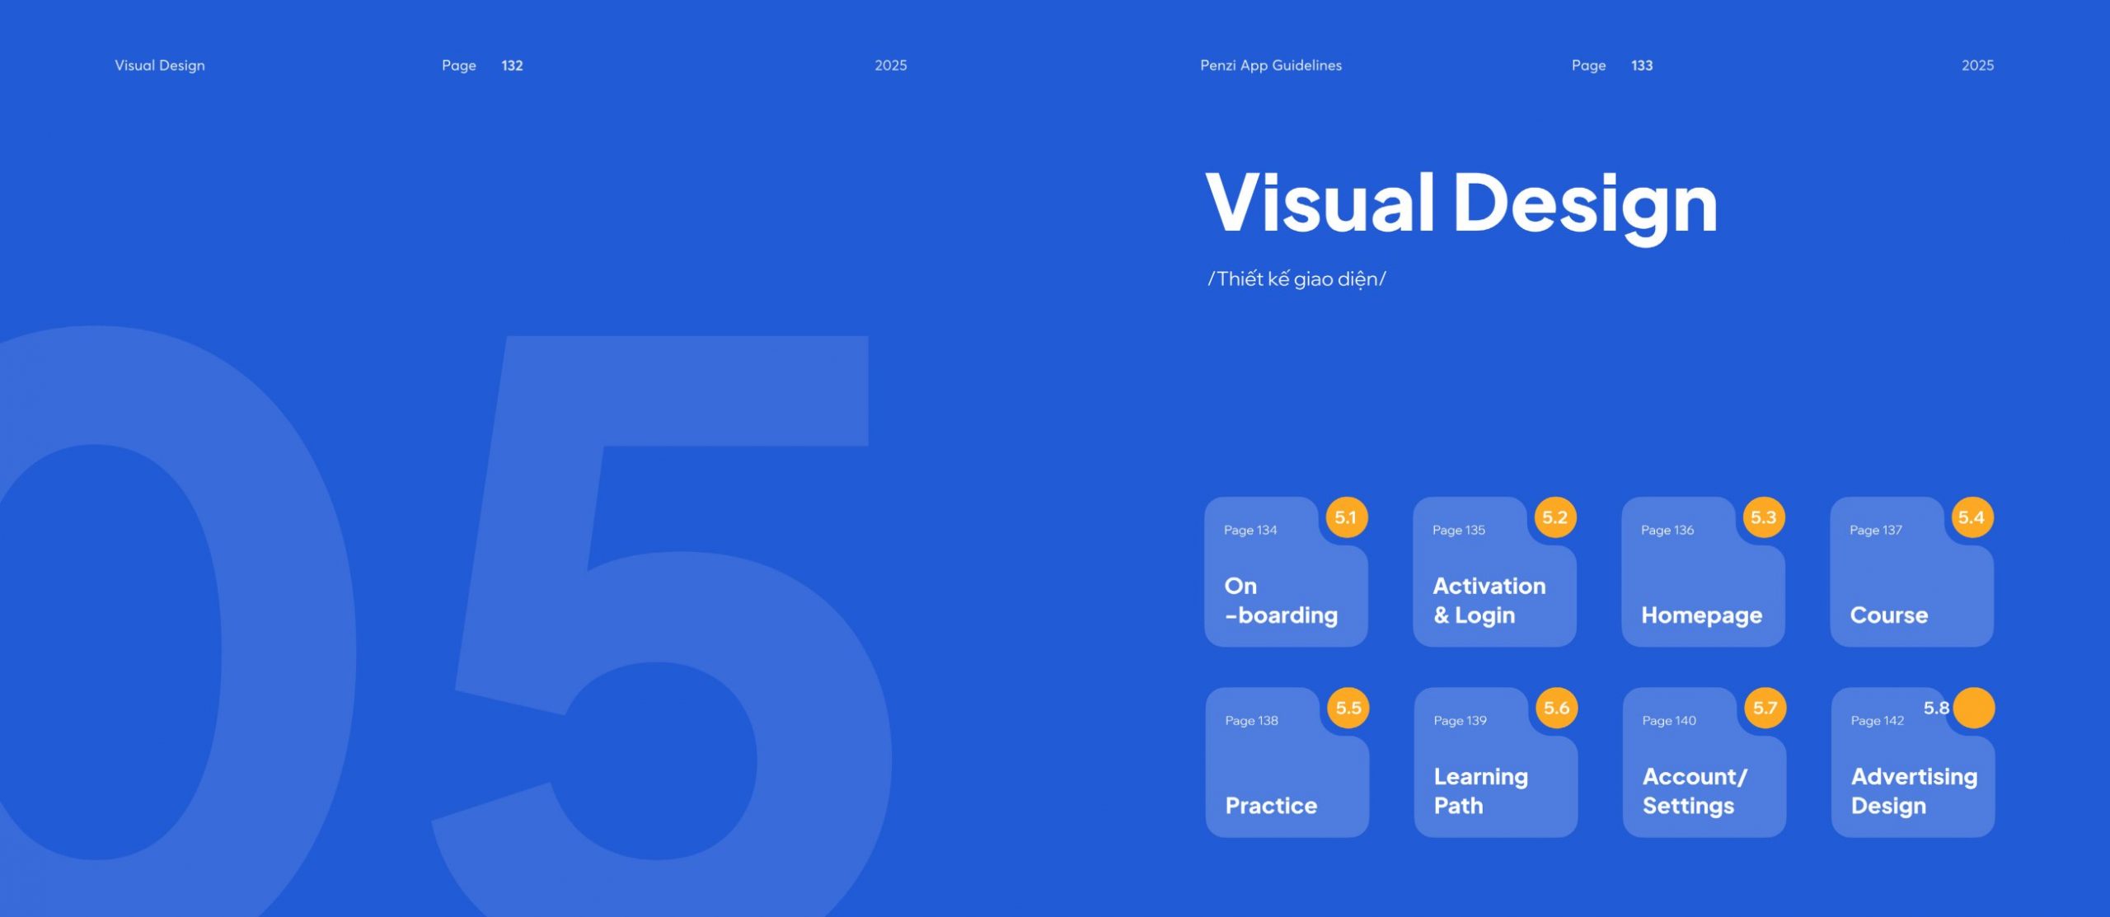
Task: Open the Account/Settings card
Action: click(1704, 762)
